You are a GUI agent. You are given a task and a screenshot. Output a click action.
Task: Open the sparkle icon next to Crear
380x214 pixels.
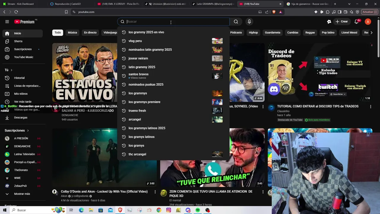click(329, 21)
